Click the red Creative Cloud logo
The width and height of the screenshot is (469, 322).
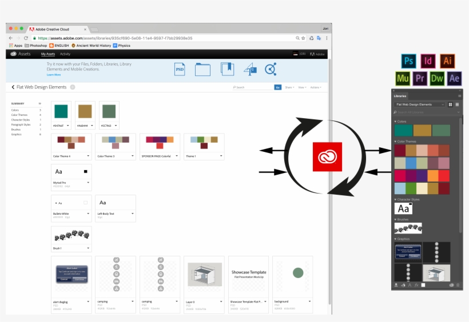327,156
